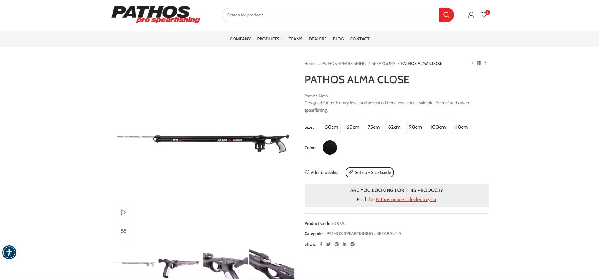
Task: Click the red search magnifier button
Action: coord(446,15)
